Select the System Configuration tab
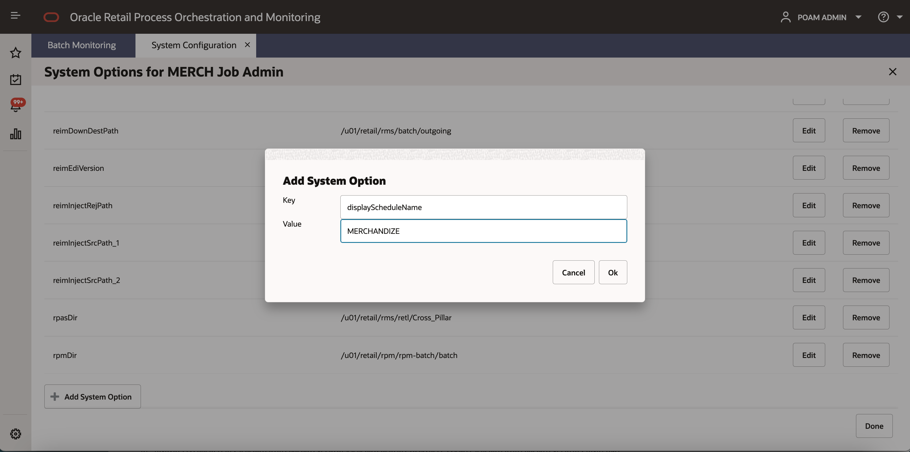 (x=194, y=45)
